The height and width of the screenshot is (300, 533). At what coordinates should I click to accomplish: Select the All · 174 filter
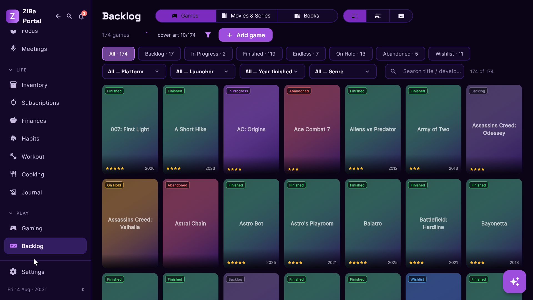(118, 54)
